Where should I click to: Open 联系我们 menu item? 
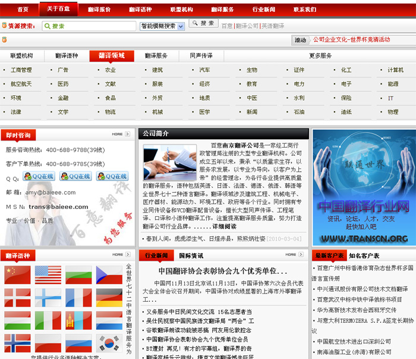304,10
